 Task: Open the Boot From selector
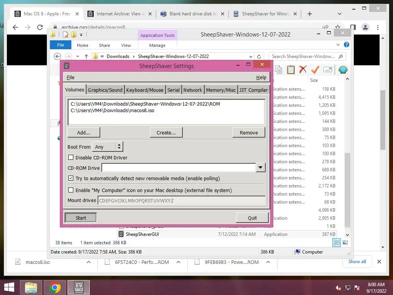108,147
